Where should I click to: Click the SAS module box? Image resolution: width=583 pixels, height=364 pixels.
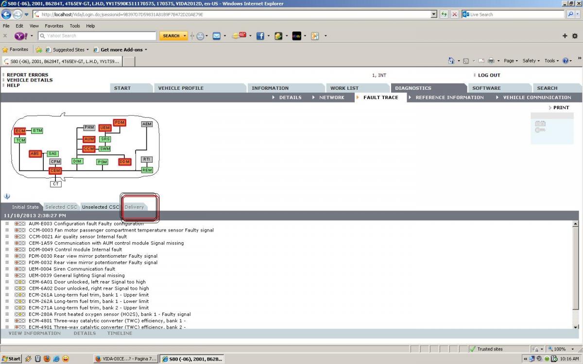pos(53,154)
